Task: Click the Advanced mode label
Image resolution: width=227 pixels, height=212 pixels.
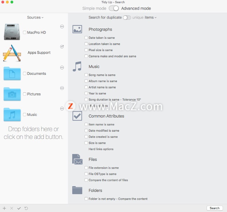Action: point(136,8)
